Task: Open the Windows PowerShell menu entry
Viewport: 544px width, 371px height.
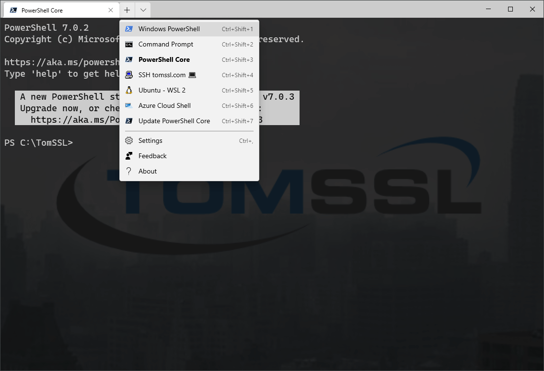Action: pyautogui.click(x=168, y=29)
